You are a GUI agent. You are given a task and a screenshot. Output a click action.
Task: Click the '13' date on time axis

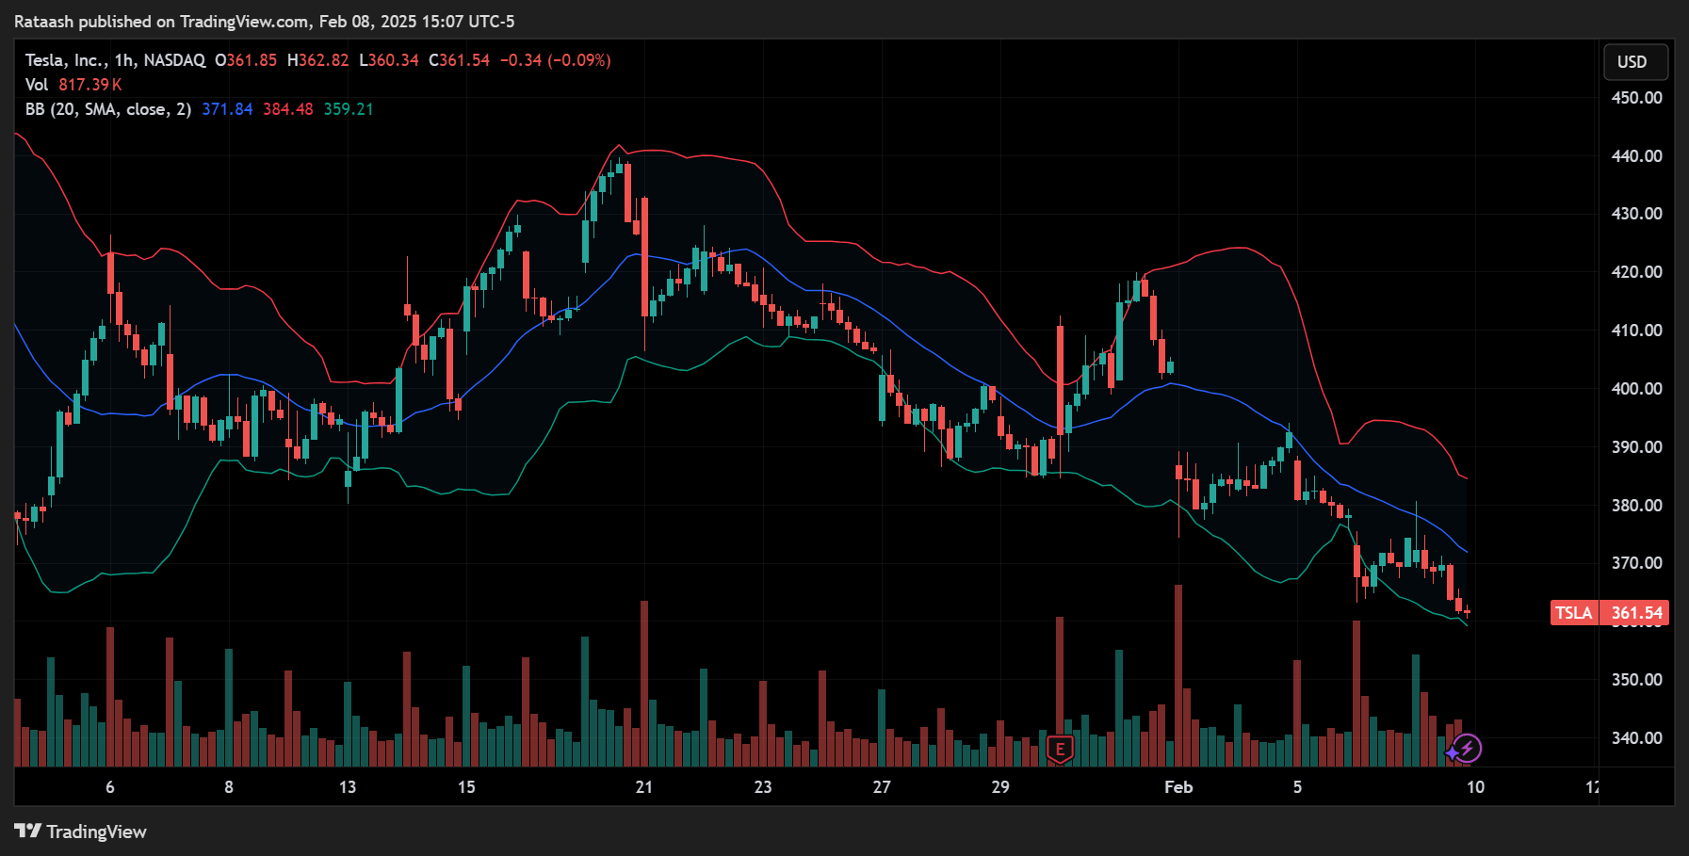pos(348,787)
